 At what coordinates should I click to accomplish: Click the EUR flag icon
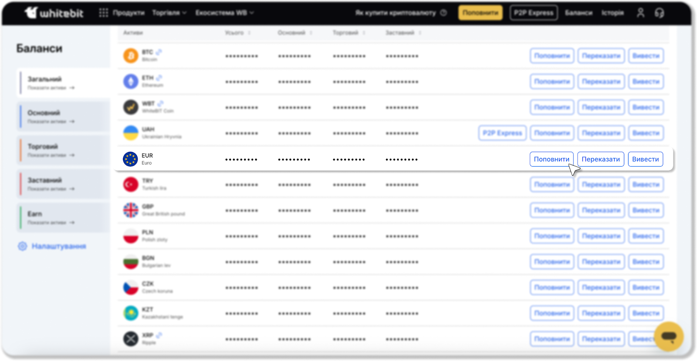(x=131, y=159)
